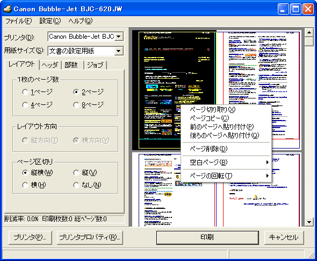Choose ページ切り取り(X) from context menu
317x261 pixels.
click(226, 110)
